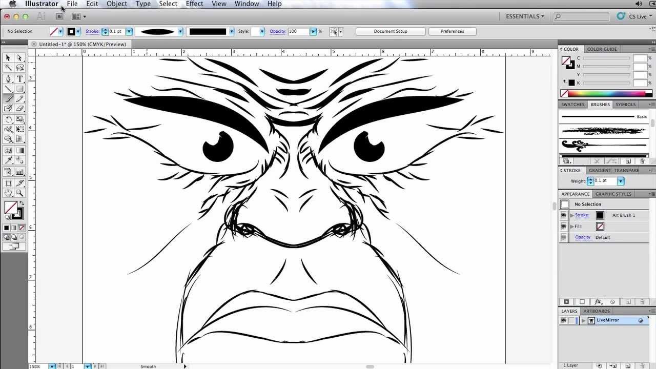Click the Add New Effect fx icon

coord(598,302)
